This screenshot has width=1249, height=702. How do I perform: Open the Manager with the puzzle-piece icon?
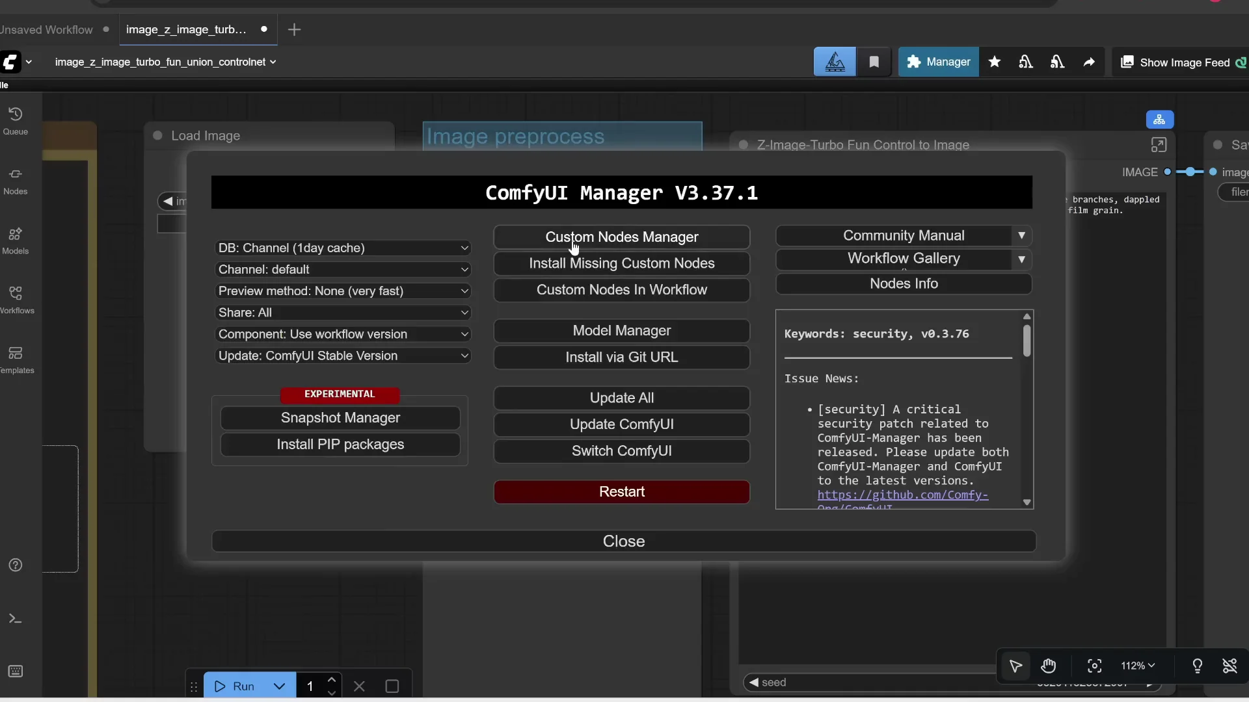[x=937, y=62]
